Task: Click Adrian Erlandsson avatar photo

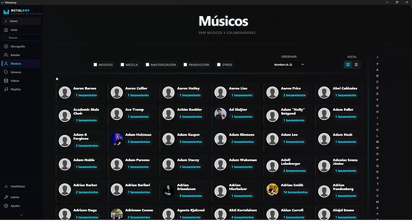Action: (168, 191)
